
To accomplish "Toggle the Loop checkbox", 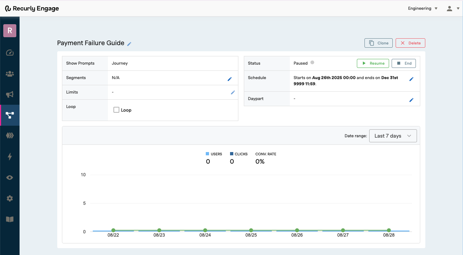I will 116,110.
